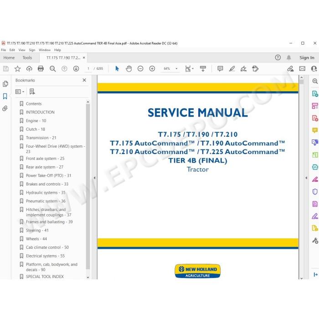This screenshot has height=319, width=319.
Task: Jump to Clutch - 18 bookmark
Action: 36,129
